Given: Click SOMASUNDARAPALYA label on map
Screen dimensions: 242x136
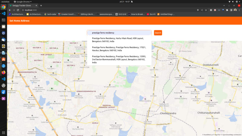Looking at the screenshot, I should 86,91.
